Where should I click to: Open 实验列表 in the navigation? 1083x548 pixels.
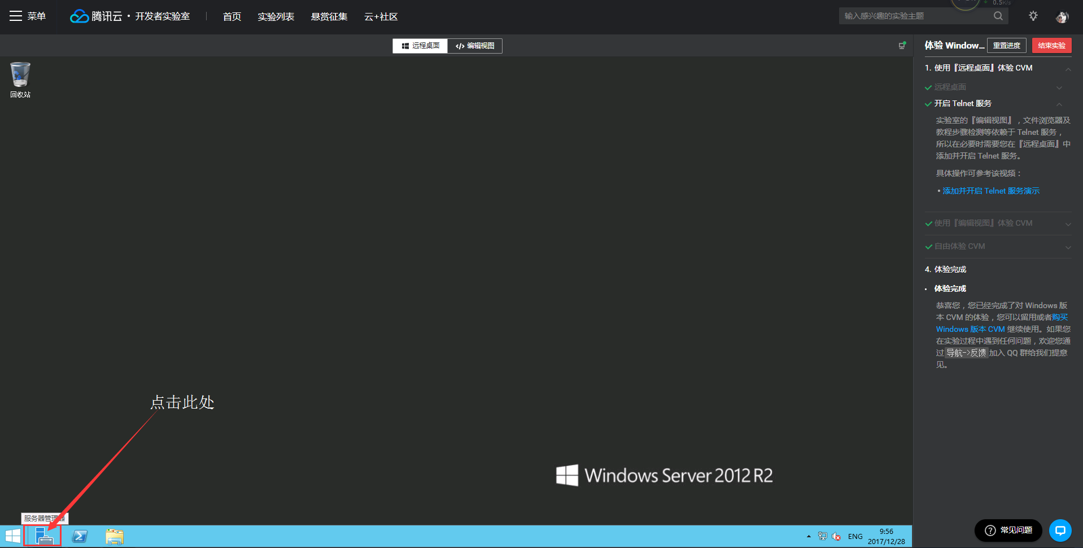pos(276,16)
